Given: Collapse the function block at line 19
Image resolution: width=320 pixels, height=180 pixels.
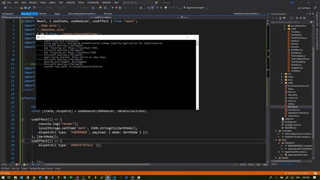Looking at the screenshot, I should [22, 98].
